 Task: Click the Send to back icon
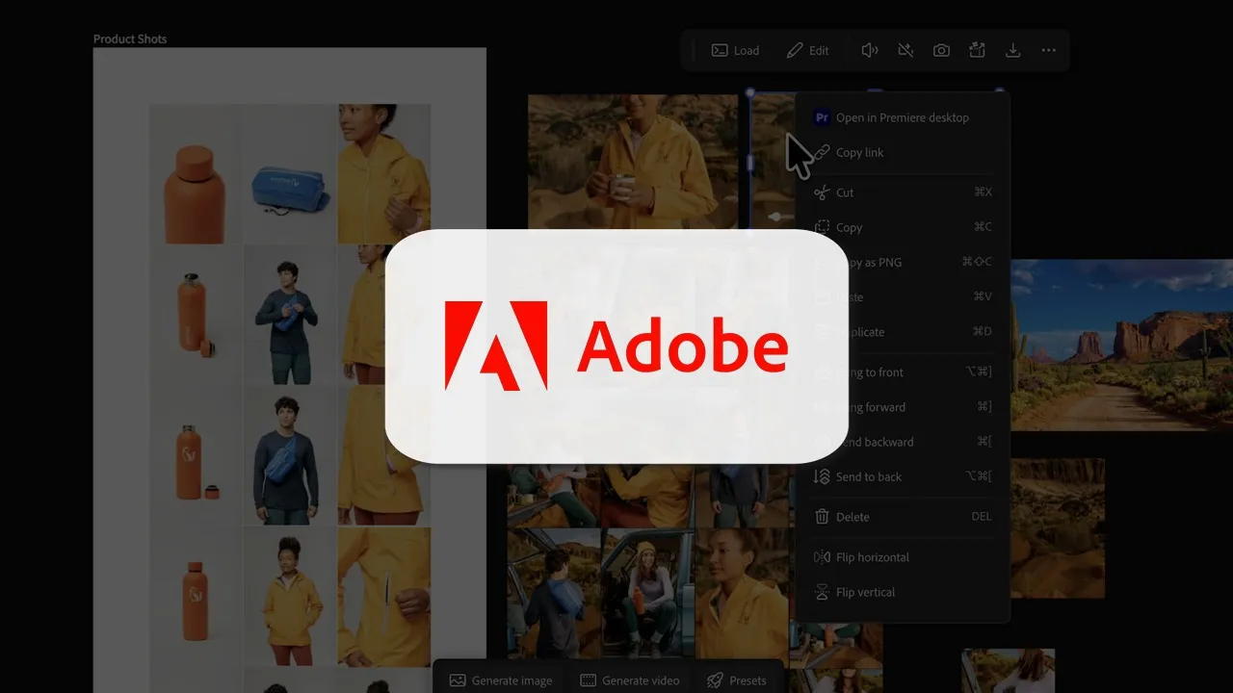pyautogui.click(x=822, y=476)
